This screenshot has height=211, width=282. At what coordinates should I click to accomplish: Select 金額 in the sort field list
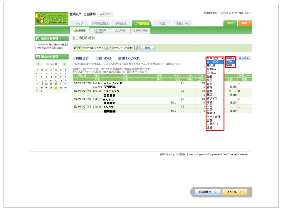click(x=210, y=120)
